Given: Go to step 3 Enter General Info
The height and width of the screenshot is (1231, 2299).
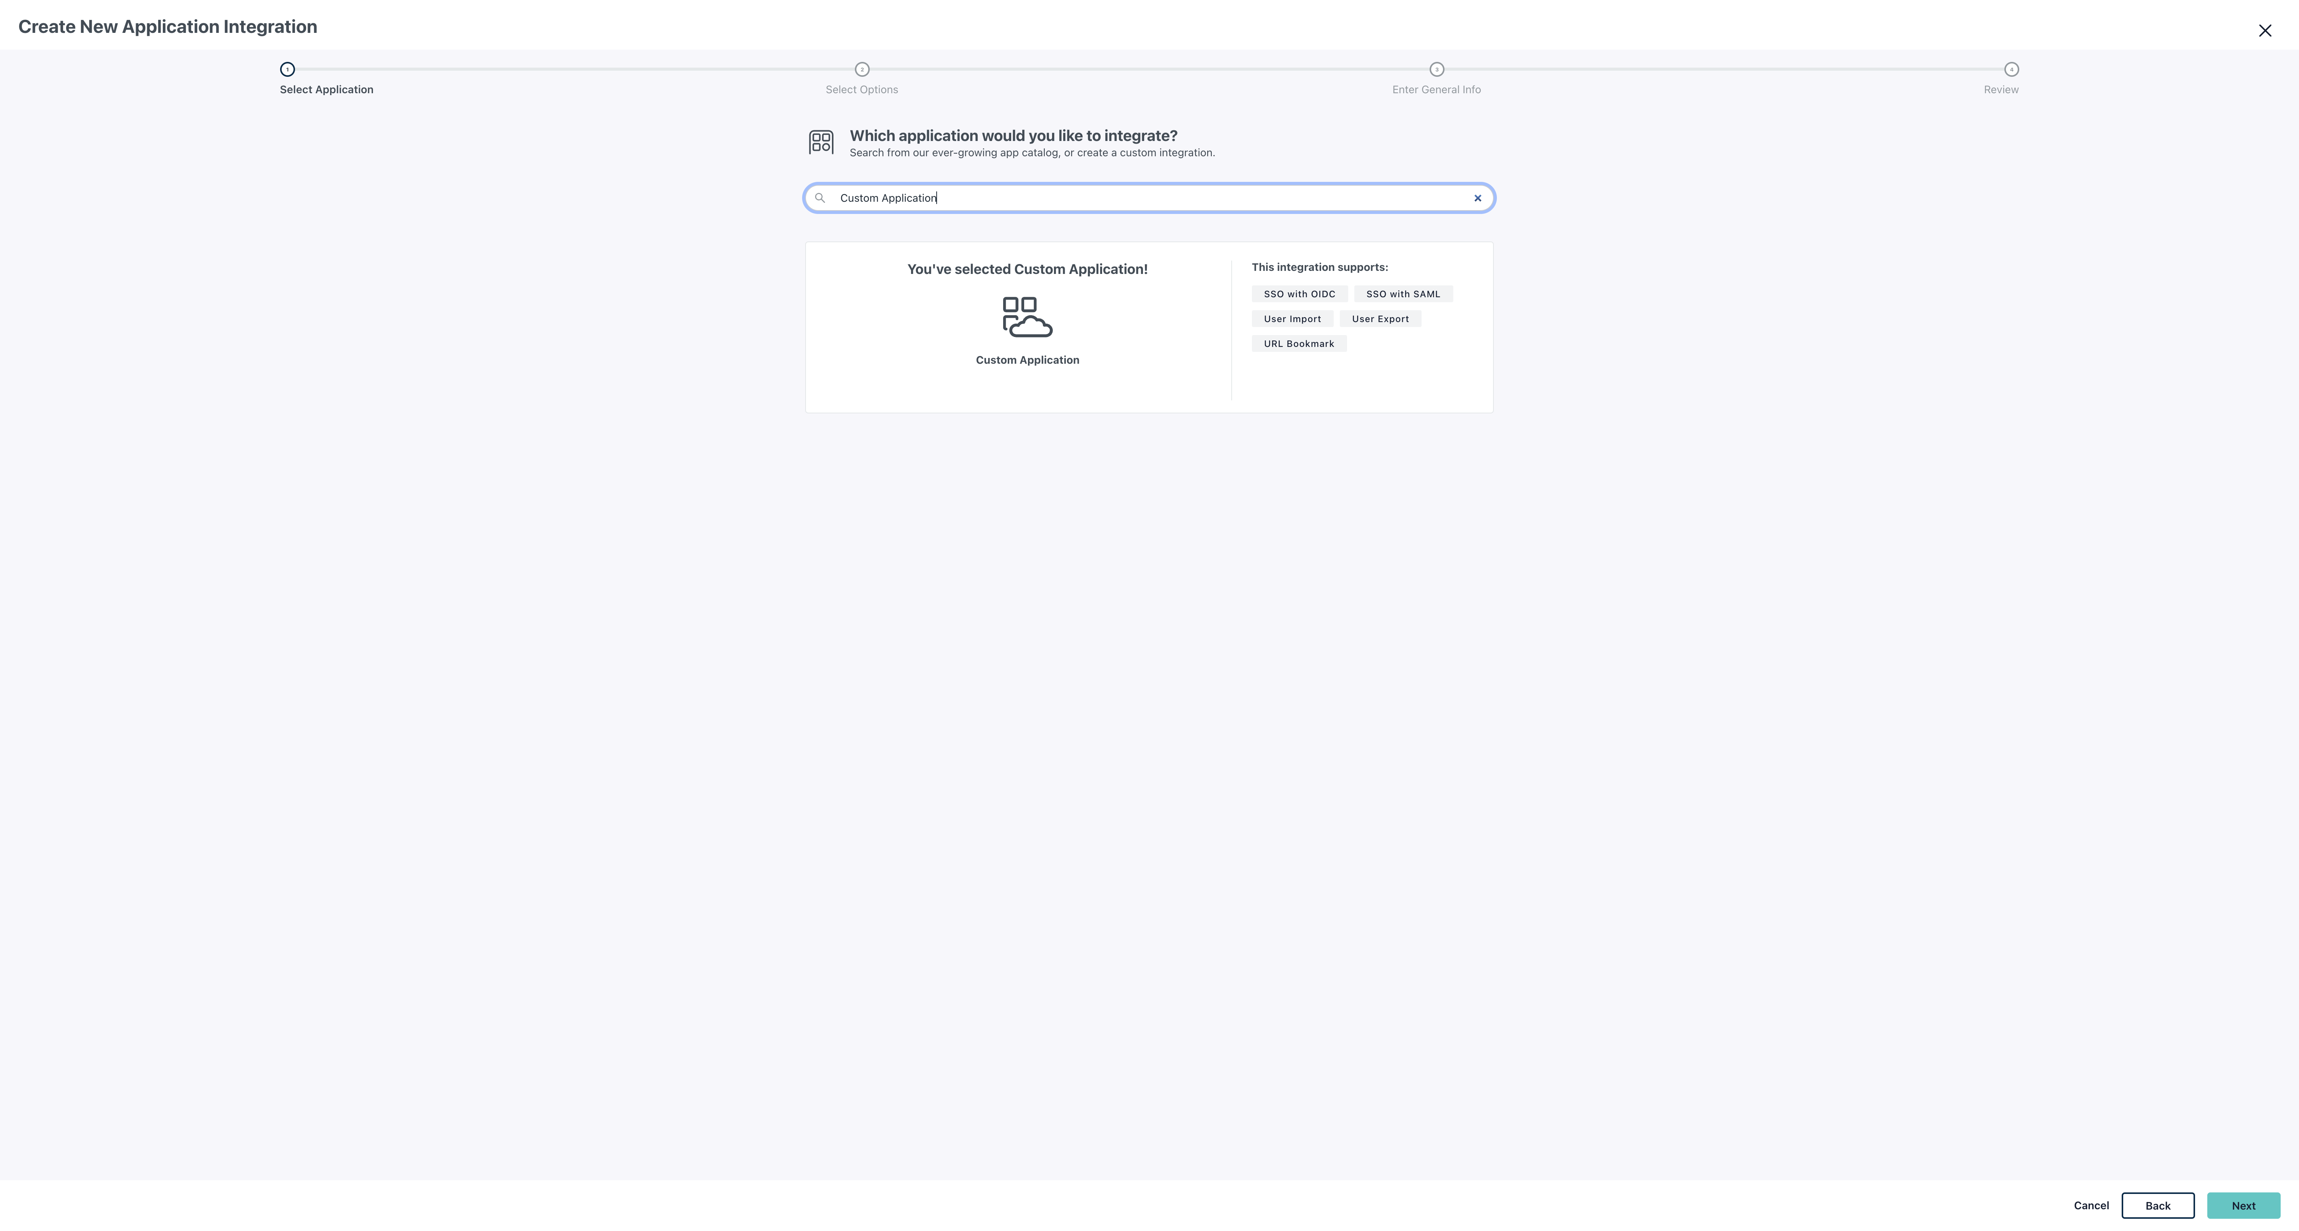Looking at the screenshot, I should 1437,70.
